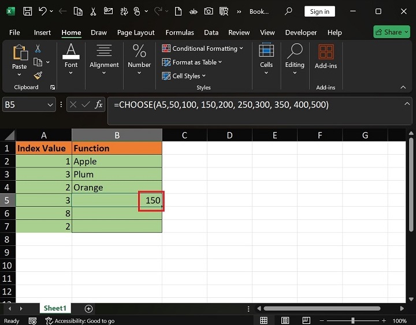Click the Format Painter brush icon
This screenshot has height=325, width=416.
tap(38, 75)
